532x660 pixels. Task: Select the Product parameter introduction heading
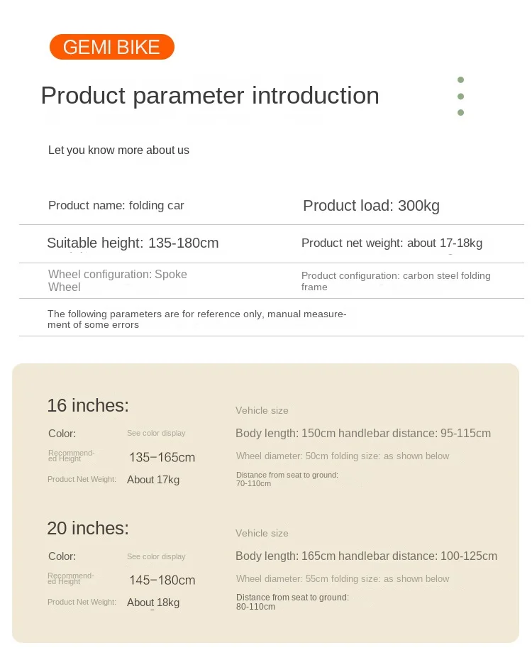[210, 96]
